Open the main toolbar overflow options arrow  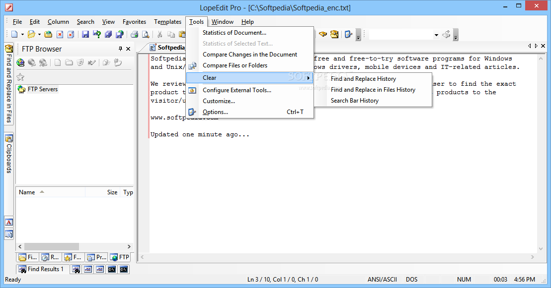[x=358, y=35]
